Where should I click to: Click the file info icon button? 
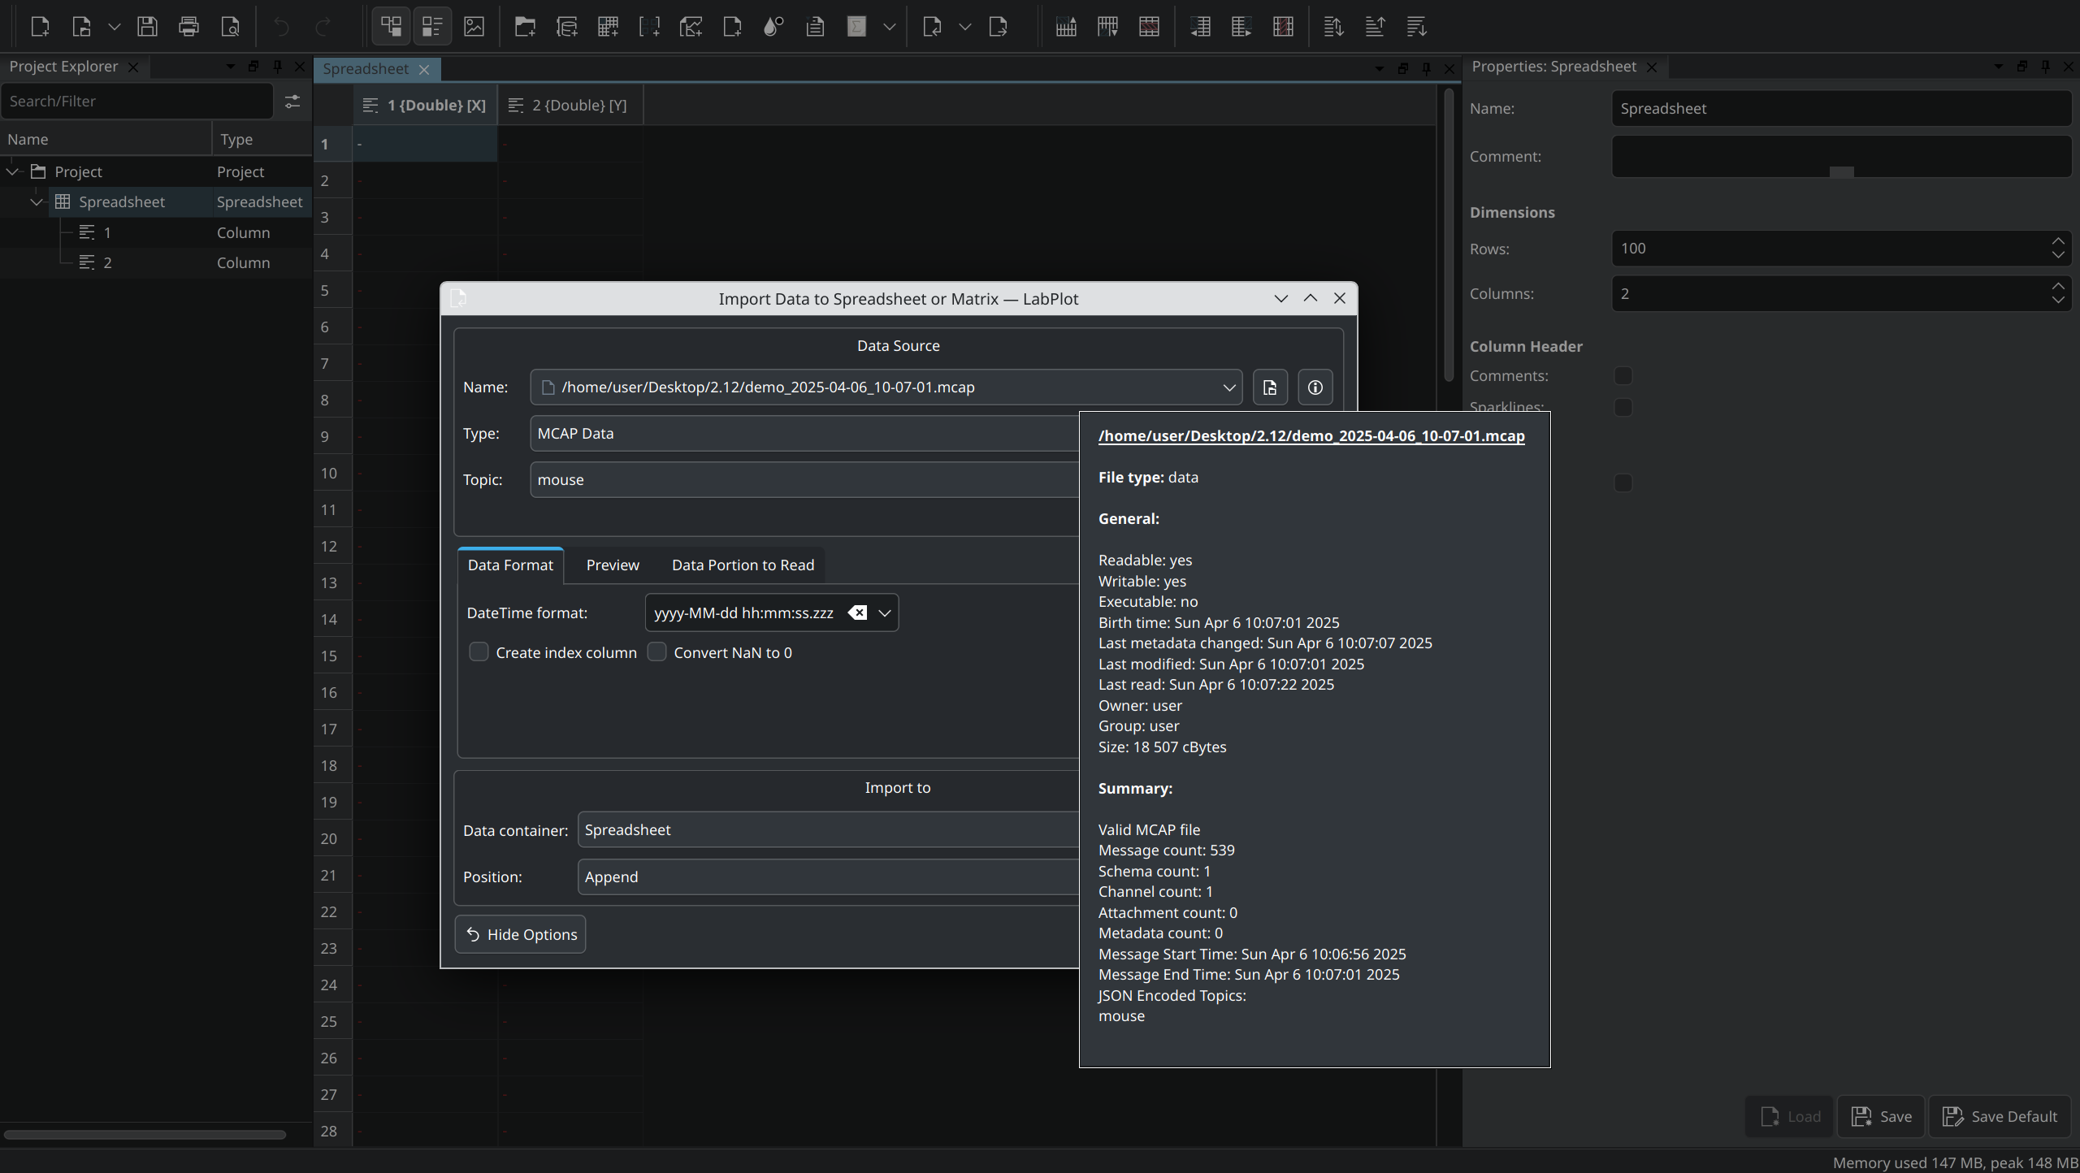(1315, 387)
